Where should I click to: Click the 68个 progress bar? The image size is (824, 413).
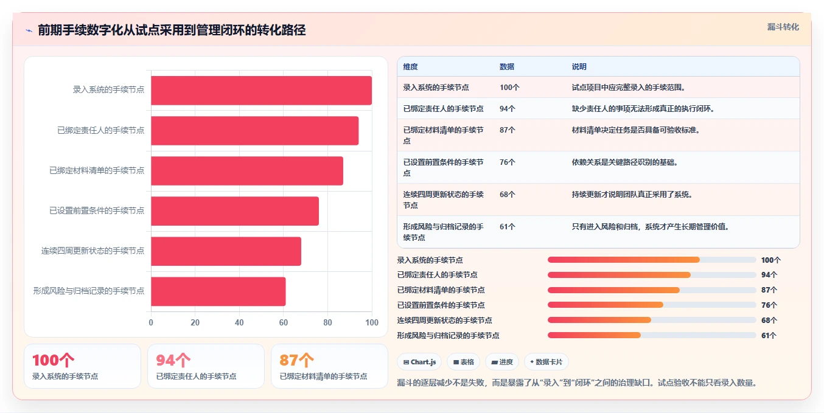pos(652,320)
